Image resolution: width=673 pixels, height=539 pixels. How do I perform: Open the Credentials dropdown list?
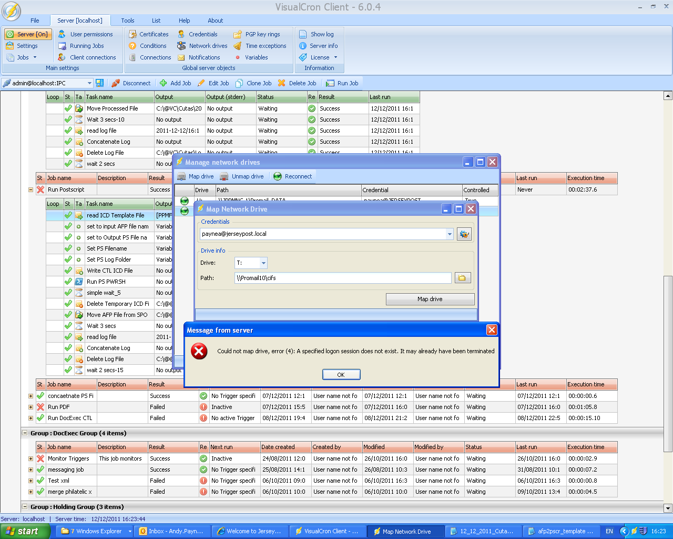click(x=450, y=234)
